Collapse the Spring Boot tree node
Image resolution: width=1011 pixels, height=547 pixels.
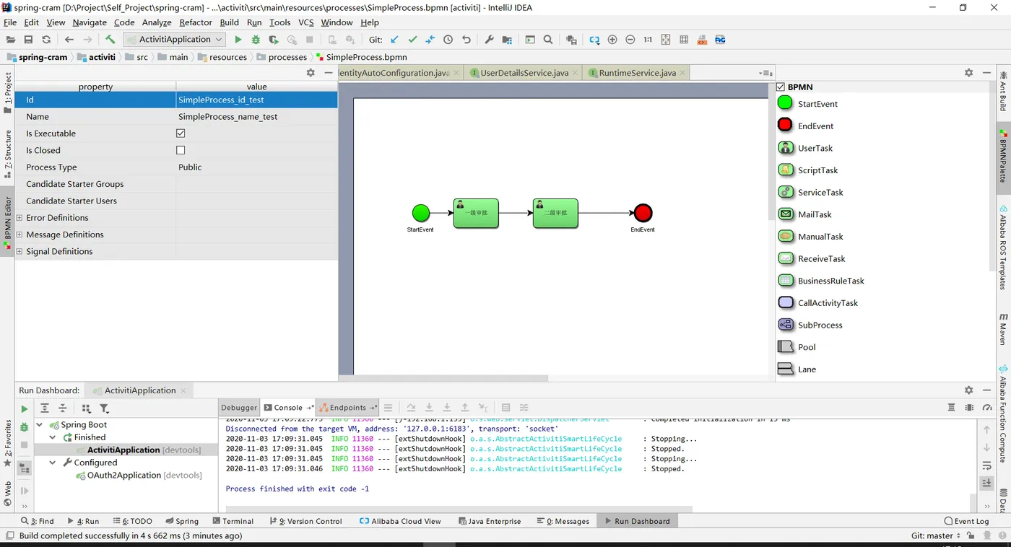coord(40,425)
